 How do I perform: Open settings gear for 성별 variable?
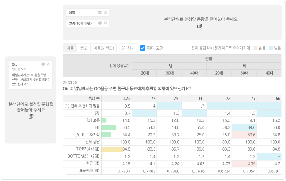(100, 12)
